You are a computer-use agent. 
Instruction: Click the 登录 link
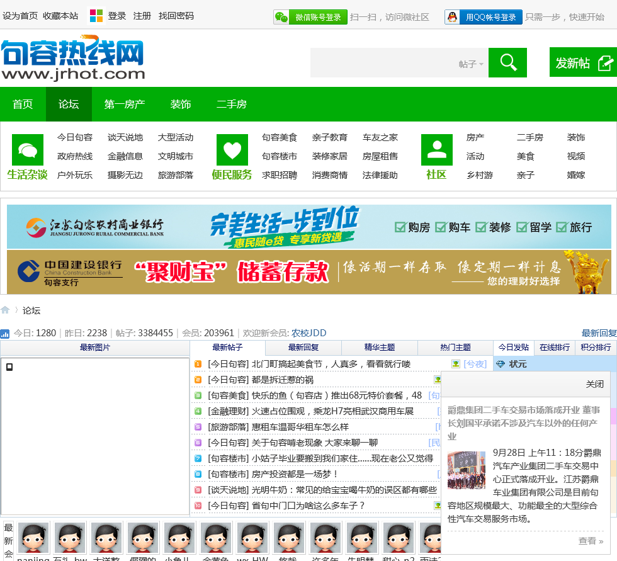(x=117, y=16)
